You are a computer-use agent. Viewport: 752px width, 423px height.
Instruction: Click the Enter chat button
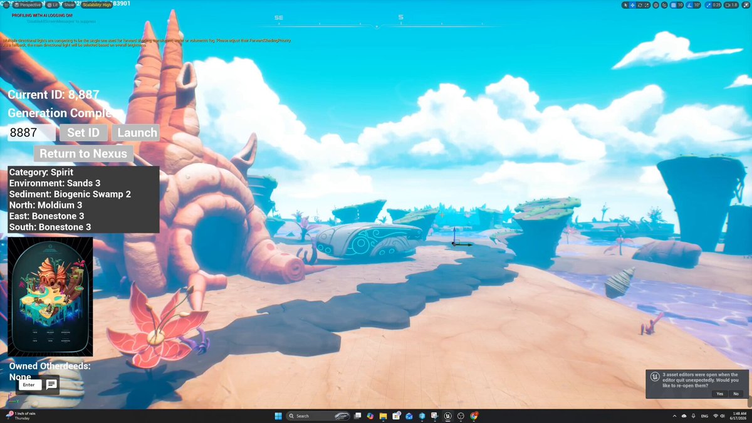[30, 385]
